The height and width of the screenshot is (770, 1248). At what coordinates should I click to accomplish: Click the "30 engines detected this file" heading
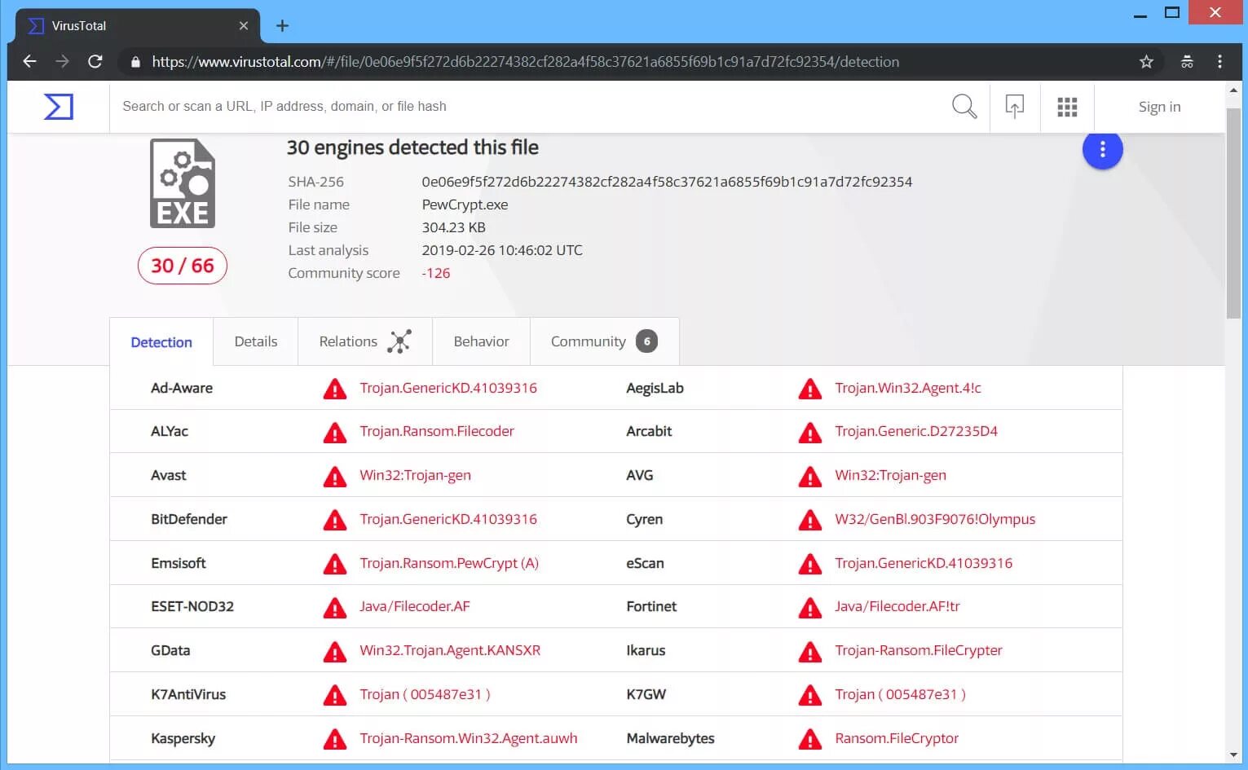412,147
